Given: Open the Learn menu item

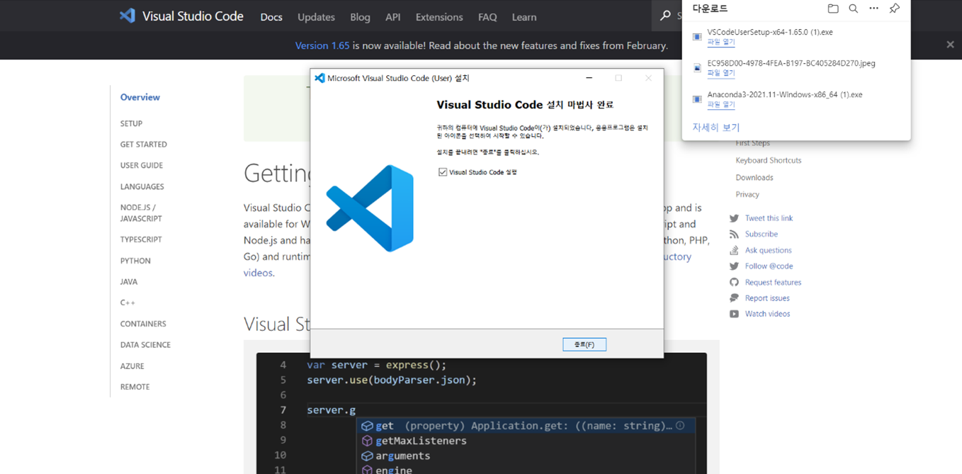Looking at the screenshot, I should 524,17.
